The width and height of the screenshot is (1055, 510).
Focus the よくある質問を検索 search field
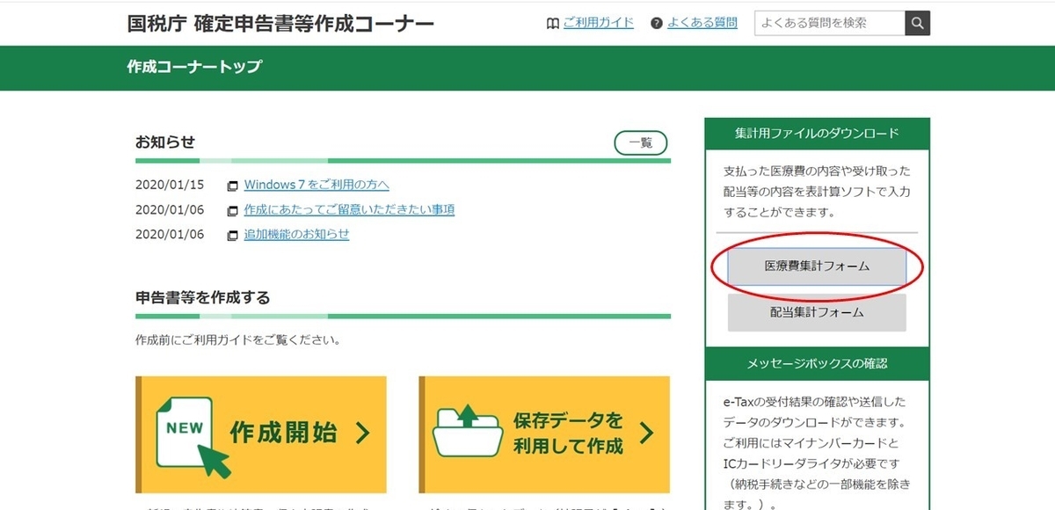(x=830, y=24)
